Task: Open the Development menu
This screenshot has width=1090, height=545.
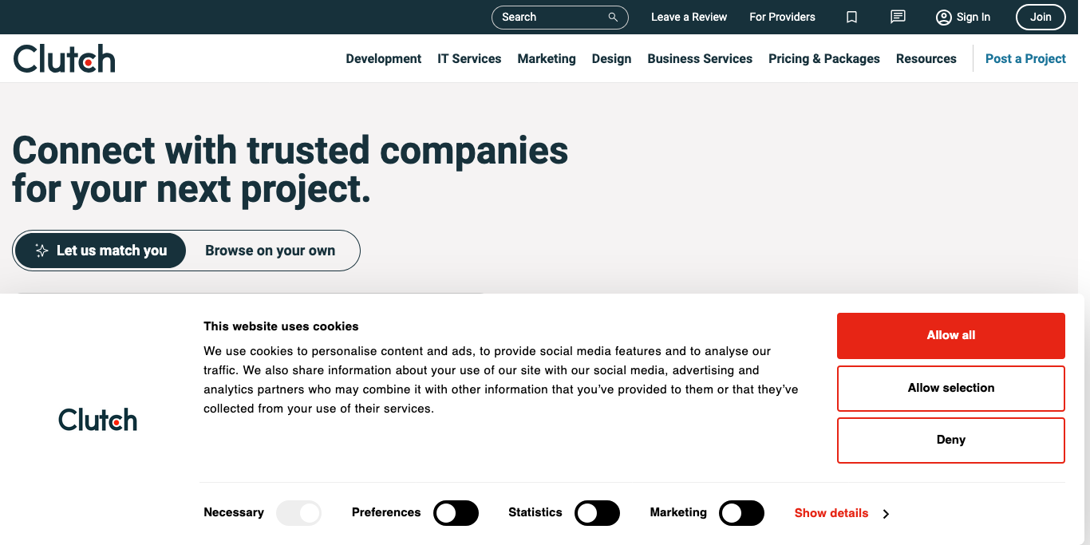Action: (383, 58)
